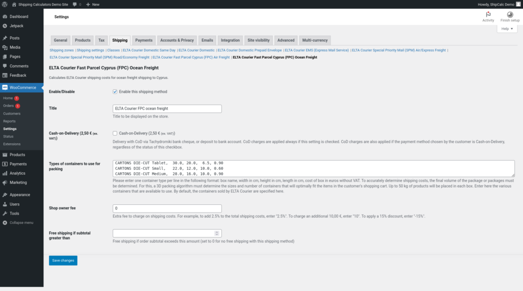The height and width of the screenshot is (291, 523).
Task: Switch to the Products settings tab
Action: pyautogui.click(x=83, y=40)
